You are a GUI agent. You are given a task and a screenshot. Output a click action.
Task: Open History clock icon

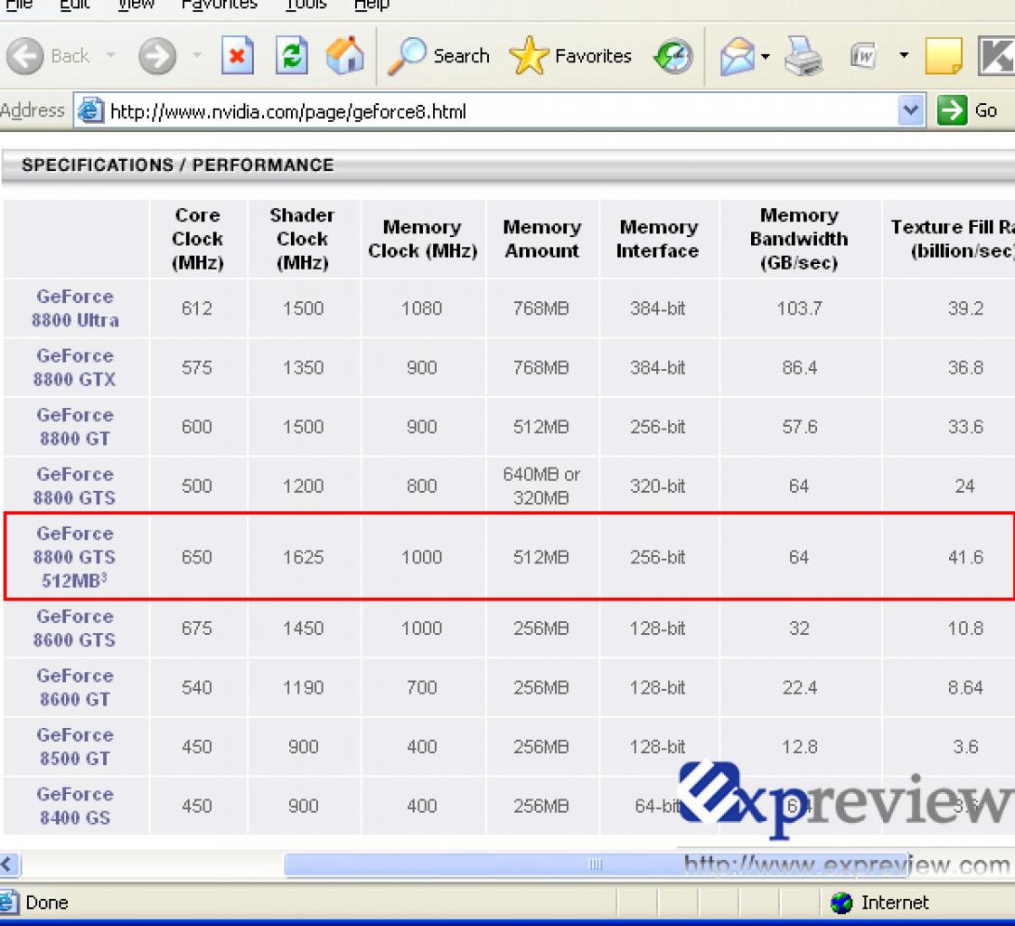pos(673,56)
